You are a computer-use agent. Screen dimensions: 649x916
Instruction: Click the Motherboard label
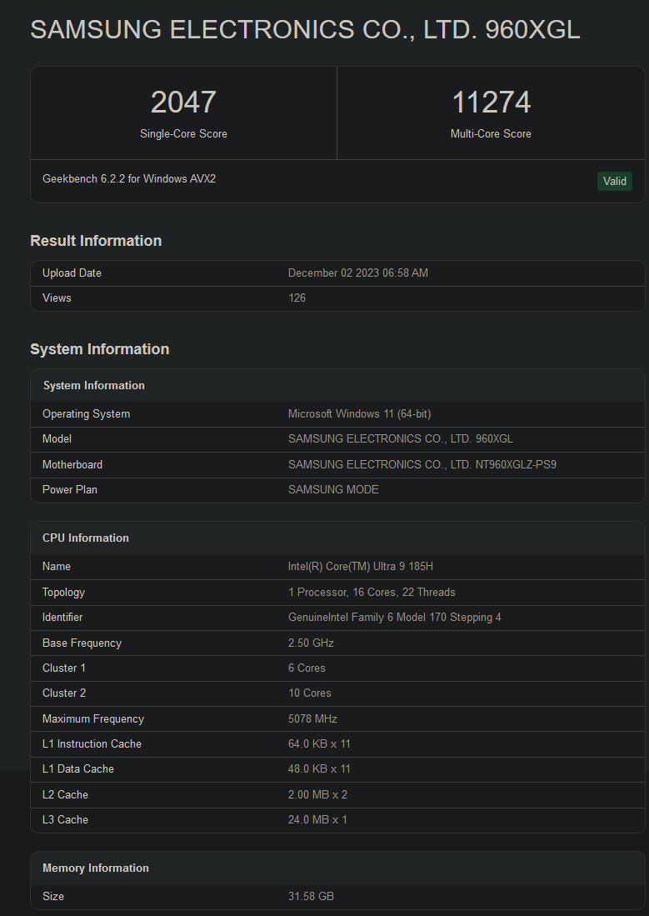pyautogui.click(x=72, y=464)
